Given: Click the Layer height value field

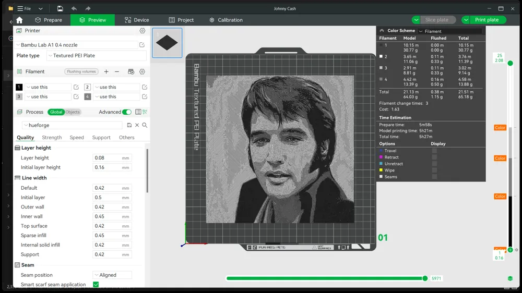Looking at the screenshot, I should (112, 158).
